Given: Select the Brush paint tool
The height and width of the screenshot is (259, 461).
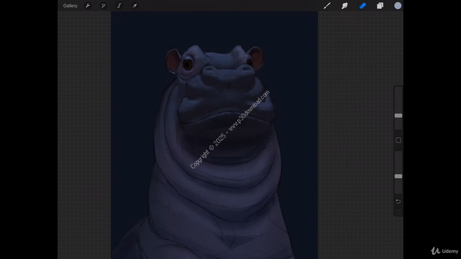Looking at the screenshot, I should pyautogui.click(x=327, y=6).
